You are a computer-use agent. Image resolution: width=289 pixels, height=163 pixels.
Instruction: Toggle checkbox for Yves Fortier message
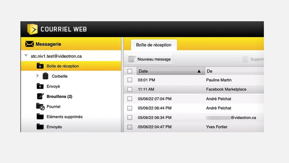[130, 127]
